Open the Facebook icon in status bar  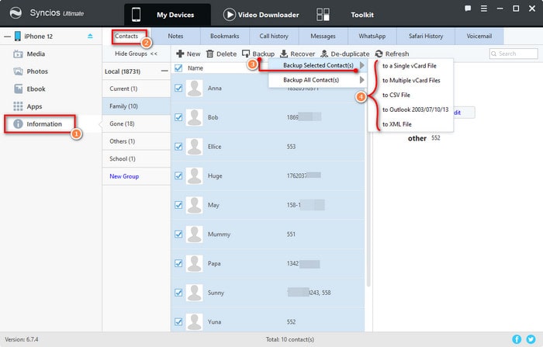[x=517, y=339]
